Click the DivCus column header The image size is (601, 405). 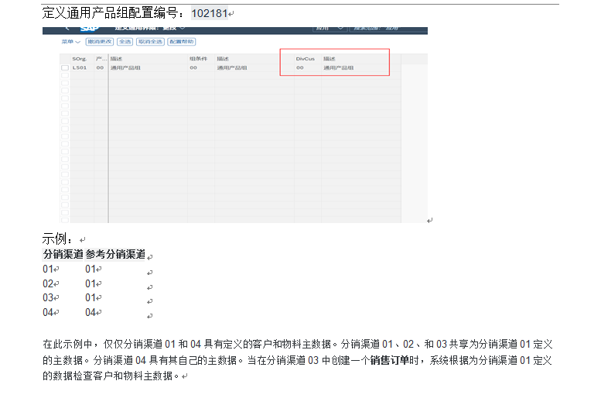[305, 59]
